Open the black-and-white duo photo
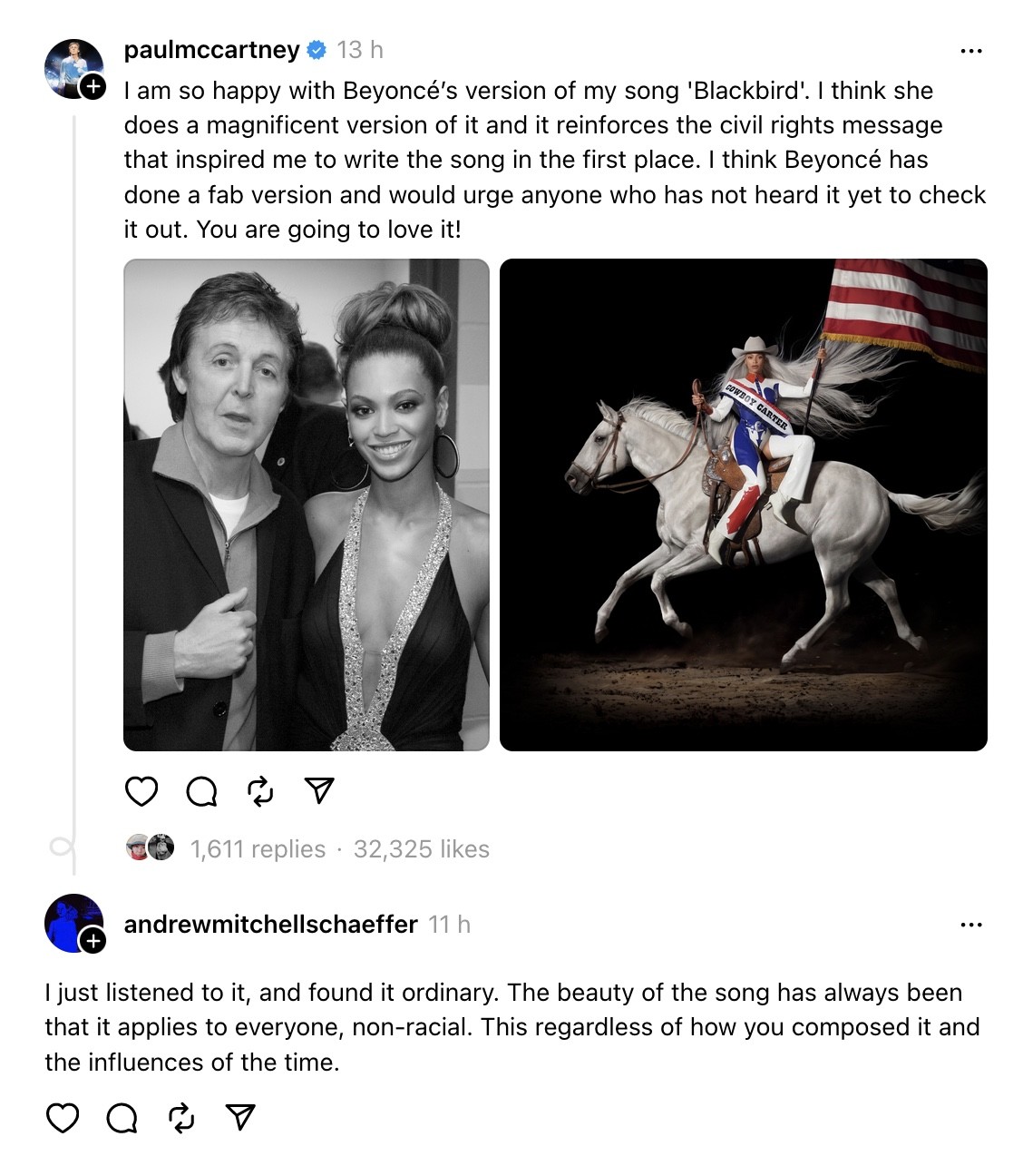The image size is (1023, 1156). pos(307,505)
